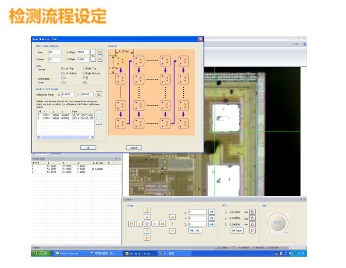Jog the stage up one step
Viewport: 346px width, 268px height.
(x=147, y=217)
